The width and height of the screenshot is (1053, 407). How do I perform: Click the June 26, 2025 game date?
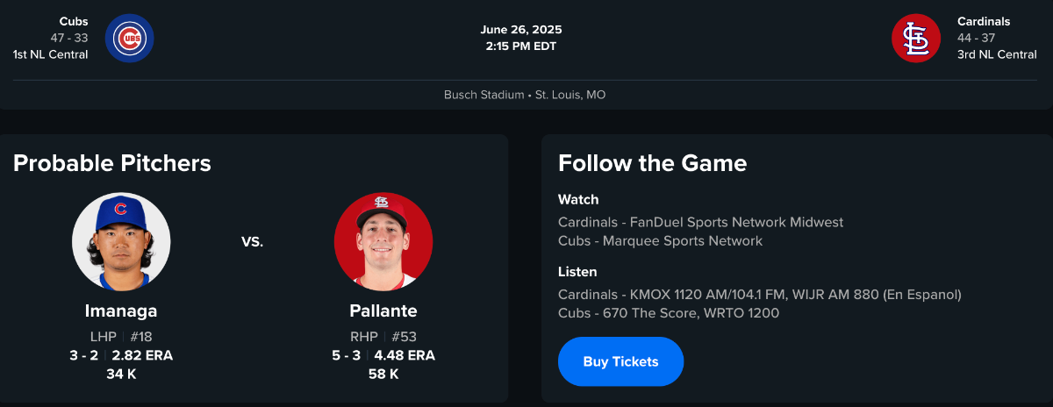pyautogui.click(x=521, y=30)
